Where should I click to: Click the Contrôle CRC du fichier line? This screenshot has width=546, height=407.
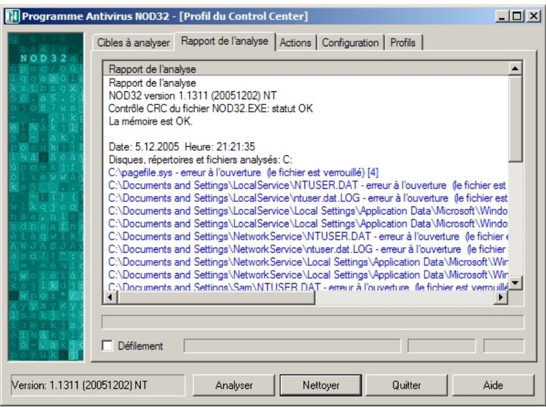click(x=211, y=108)
